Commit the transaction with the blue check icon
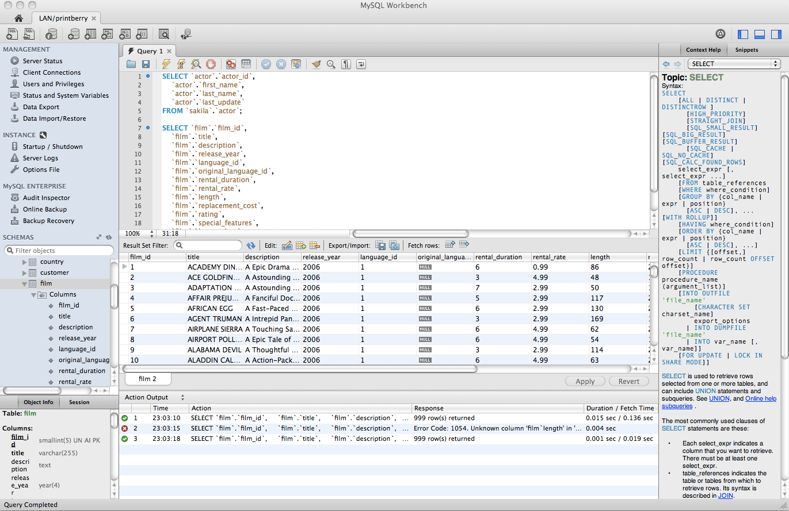This screenshot has height=511, width=789. click(265, 64)
